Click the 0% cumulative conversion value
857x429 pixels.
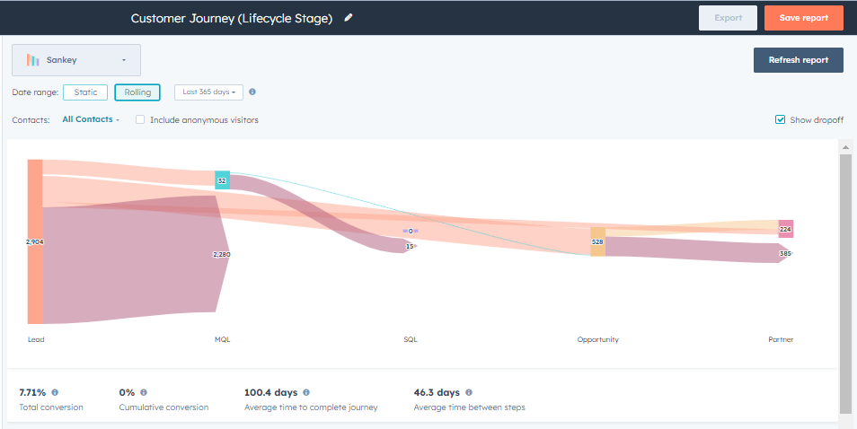pos(127,392)
